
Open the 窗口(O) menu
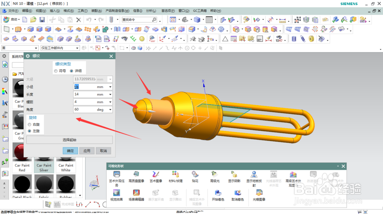[x=184, y=11]
